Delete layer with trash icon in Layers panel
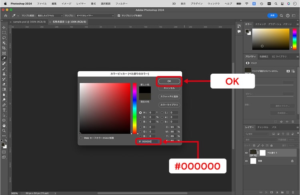 (293, 192)
